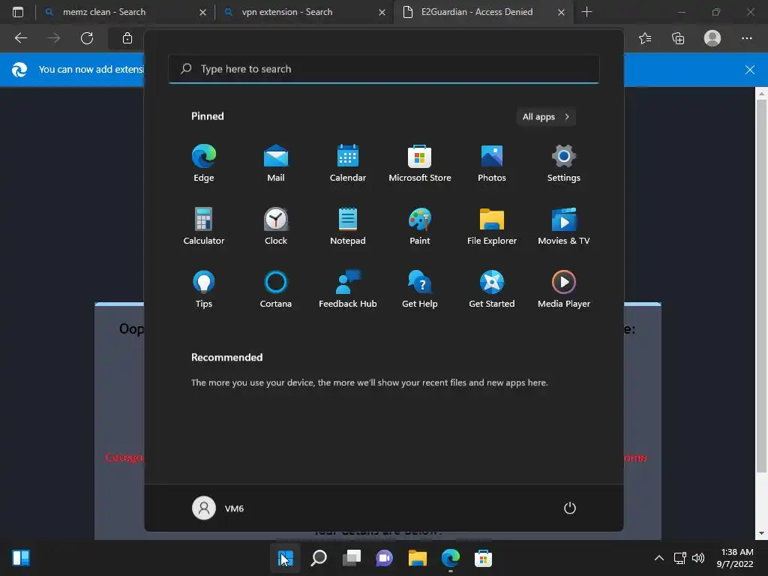Click Edge page vertical scrollbar

761,286
